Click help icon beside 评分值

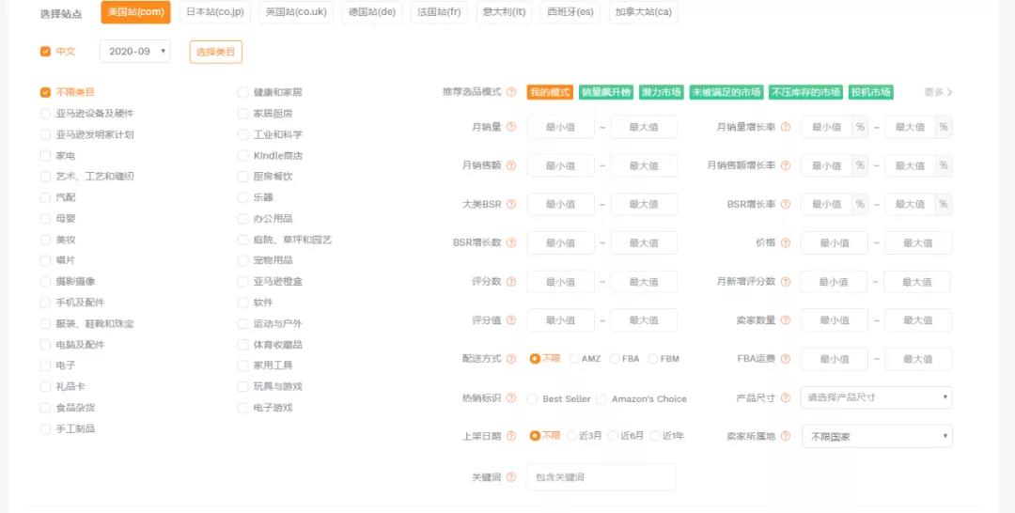click(511, 320)
